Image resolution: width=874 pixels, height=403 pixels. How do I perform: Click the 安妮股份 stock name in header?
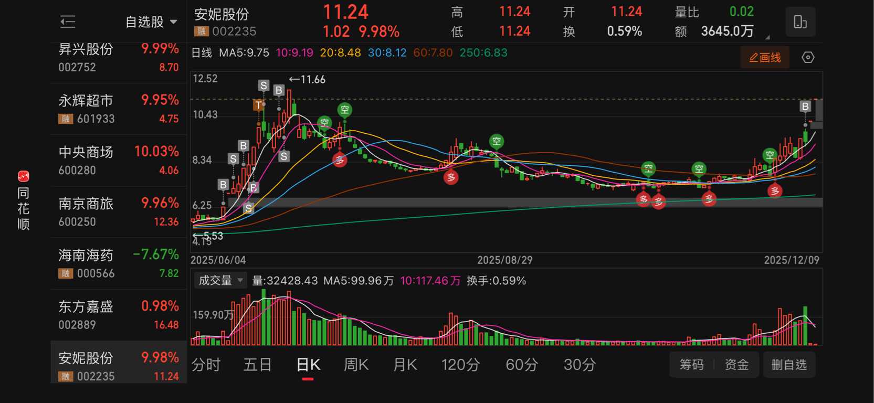pos(222,14)
